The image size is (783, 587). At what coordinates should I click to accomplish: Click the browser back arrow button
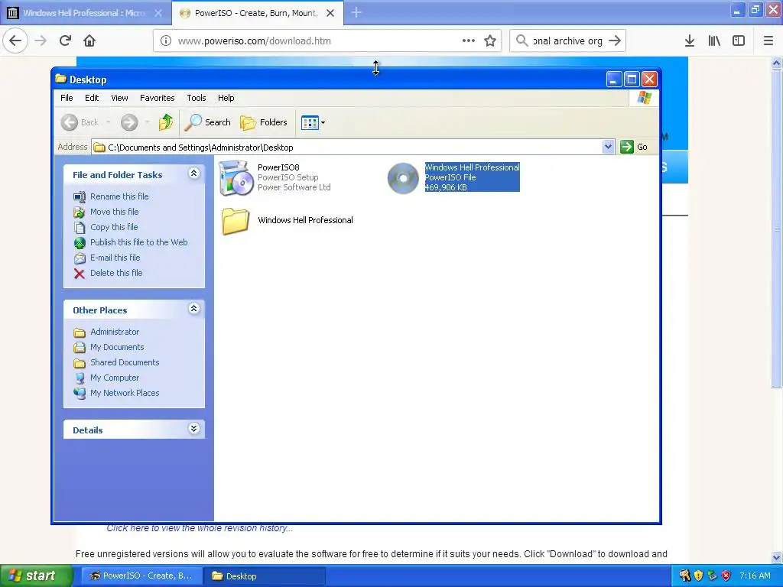15,41
